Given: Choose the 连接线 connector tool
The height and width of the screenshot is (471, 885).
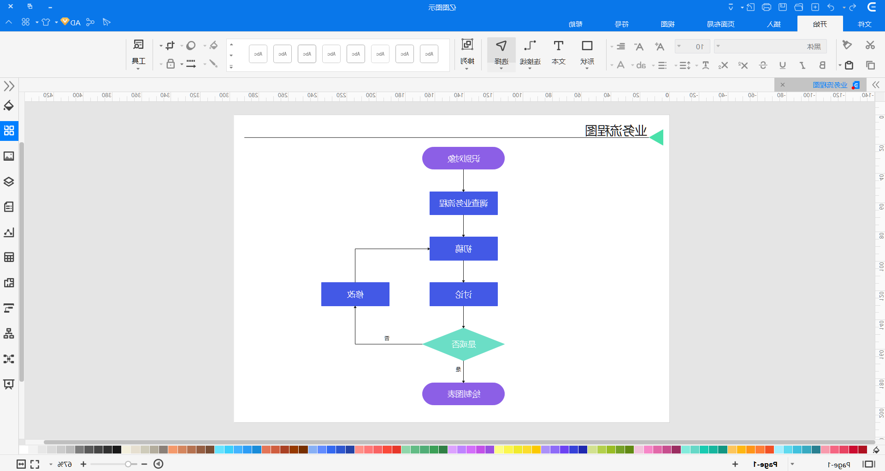Looking at the screenshot, I should point(530,53).
